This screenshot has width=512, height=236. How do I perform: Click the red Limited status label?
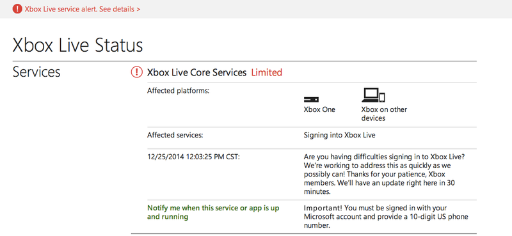tap(266, 72)
